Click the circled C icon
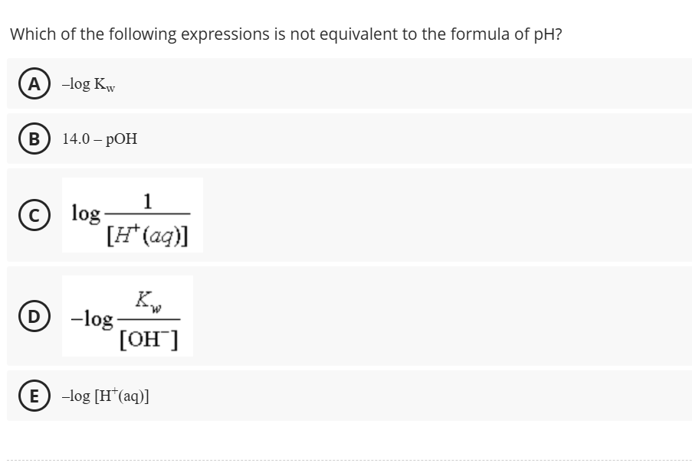This screenshot has width=692, height=466. point(33,214)
